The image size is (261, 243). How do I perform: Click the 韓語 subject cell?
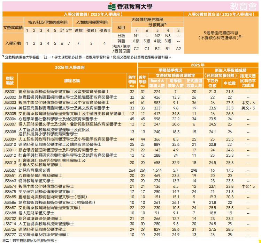pos(121,41)
